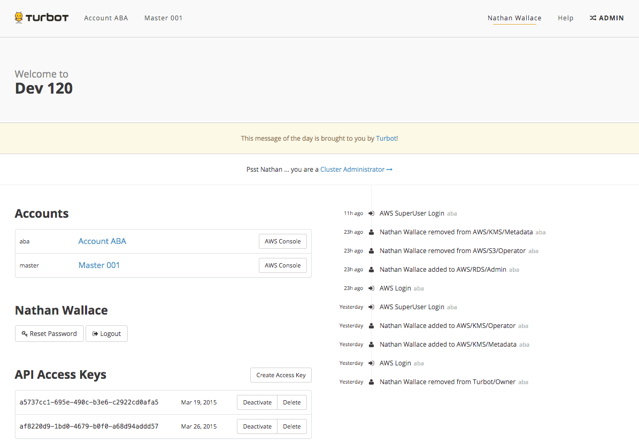Launch AWS Console for Account ABA

tap(283, 241)
